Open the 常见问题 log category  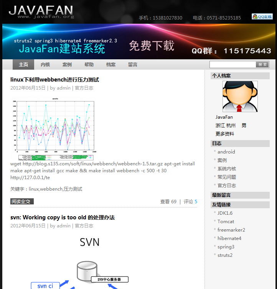tap(227, 177)
